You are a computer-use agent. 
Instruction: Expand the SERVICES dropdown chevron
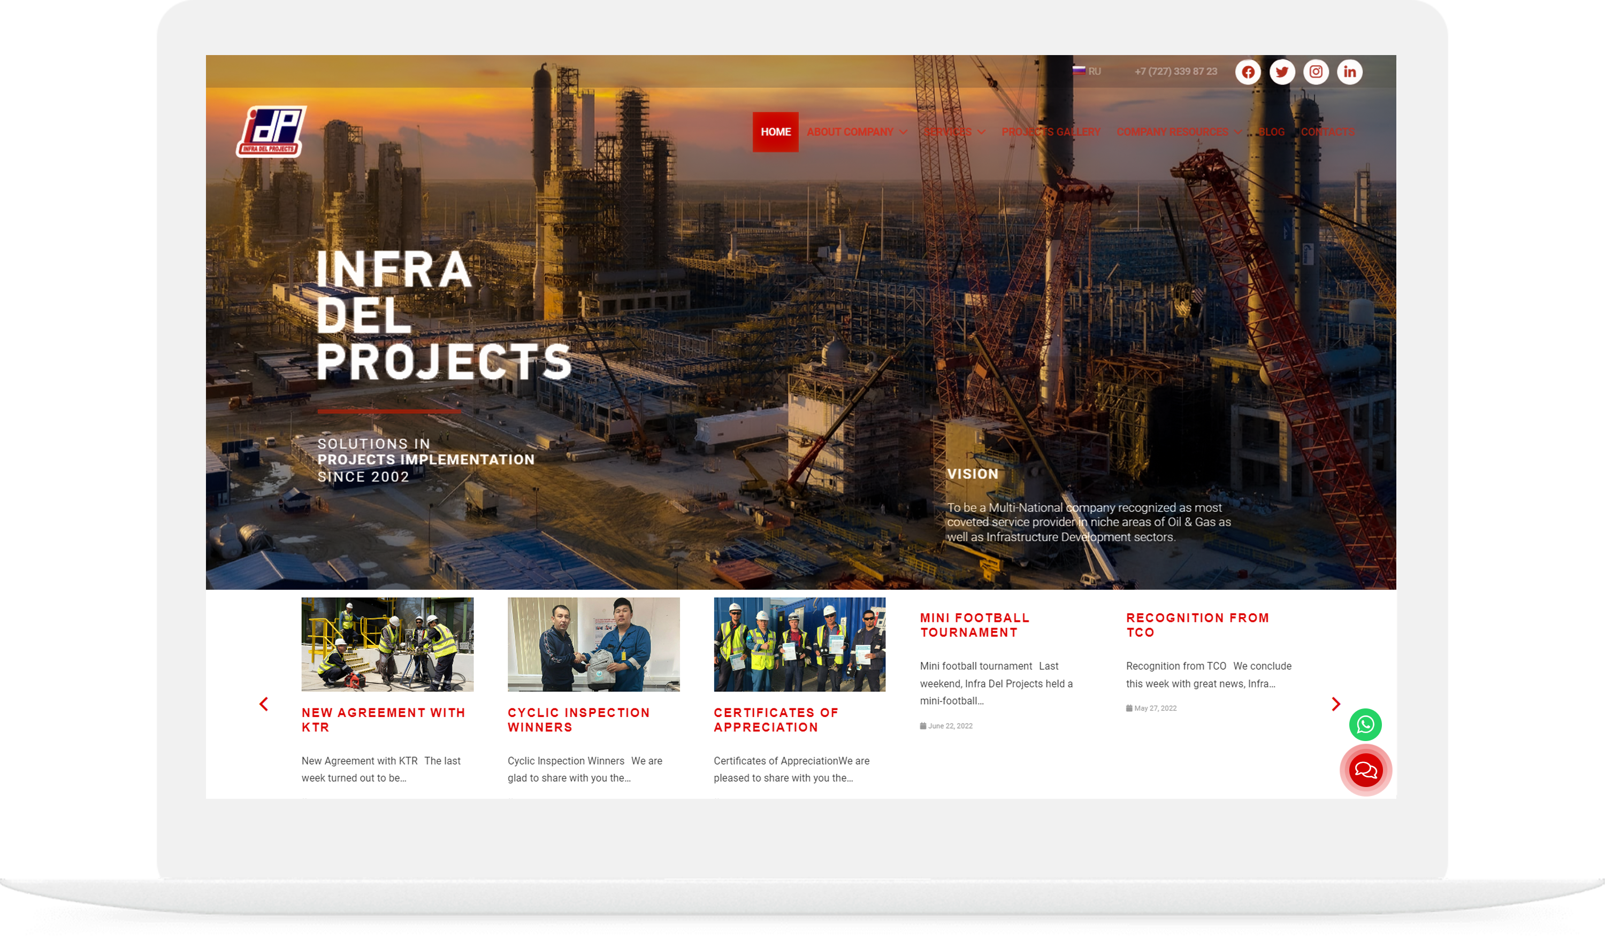981,133
